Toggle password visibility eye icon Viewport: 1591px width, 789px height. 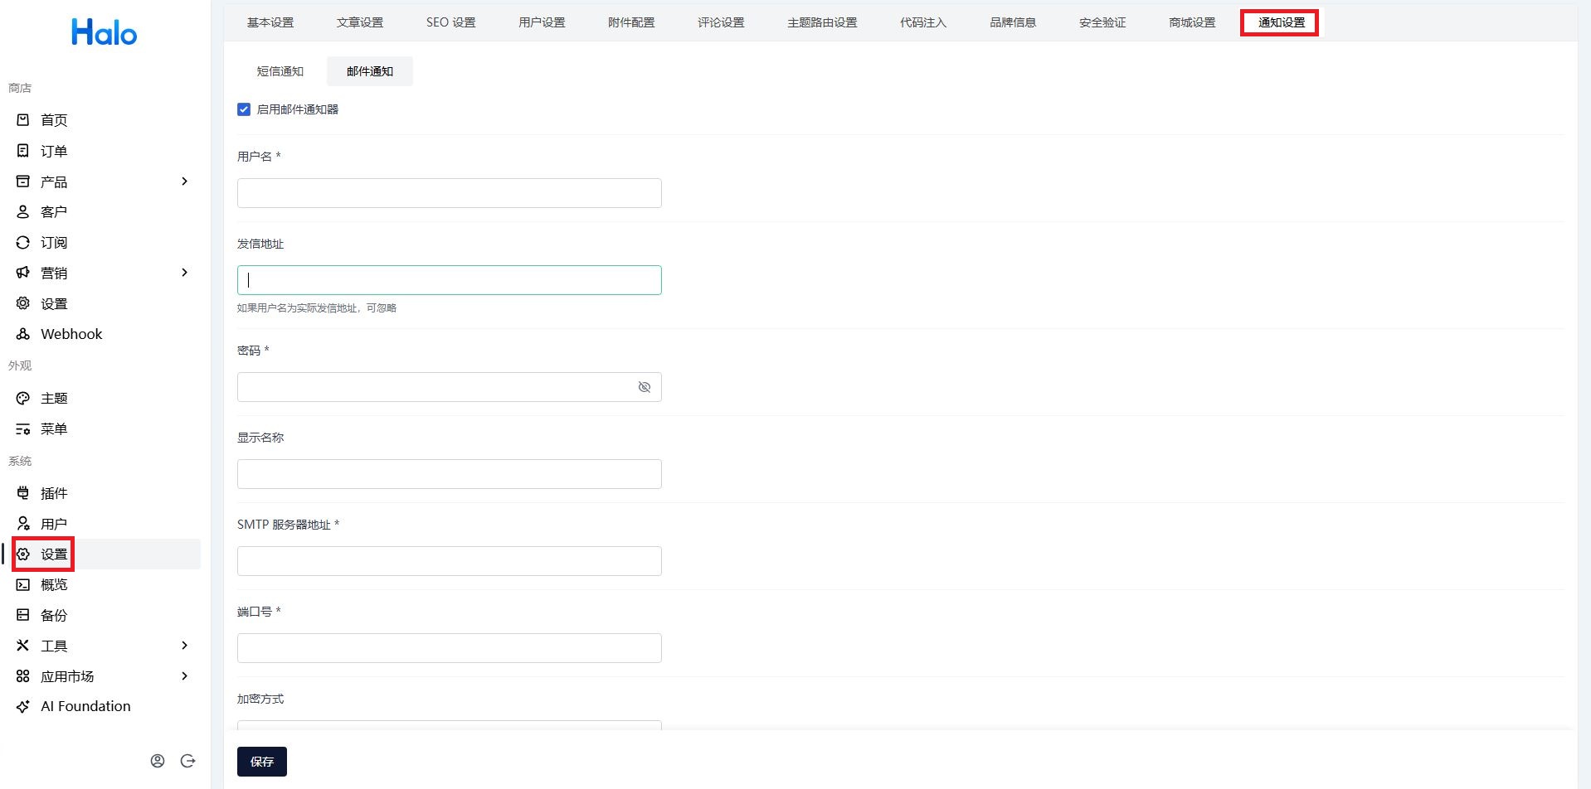click(645, 387)
